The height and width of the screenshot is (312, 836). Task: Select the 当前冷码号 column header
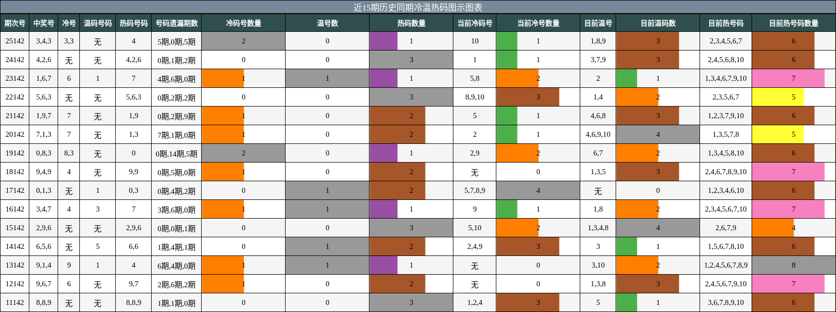(x=475, y=23)
